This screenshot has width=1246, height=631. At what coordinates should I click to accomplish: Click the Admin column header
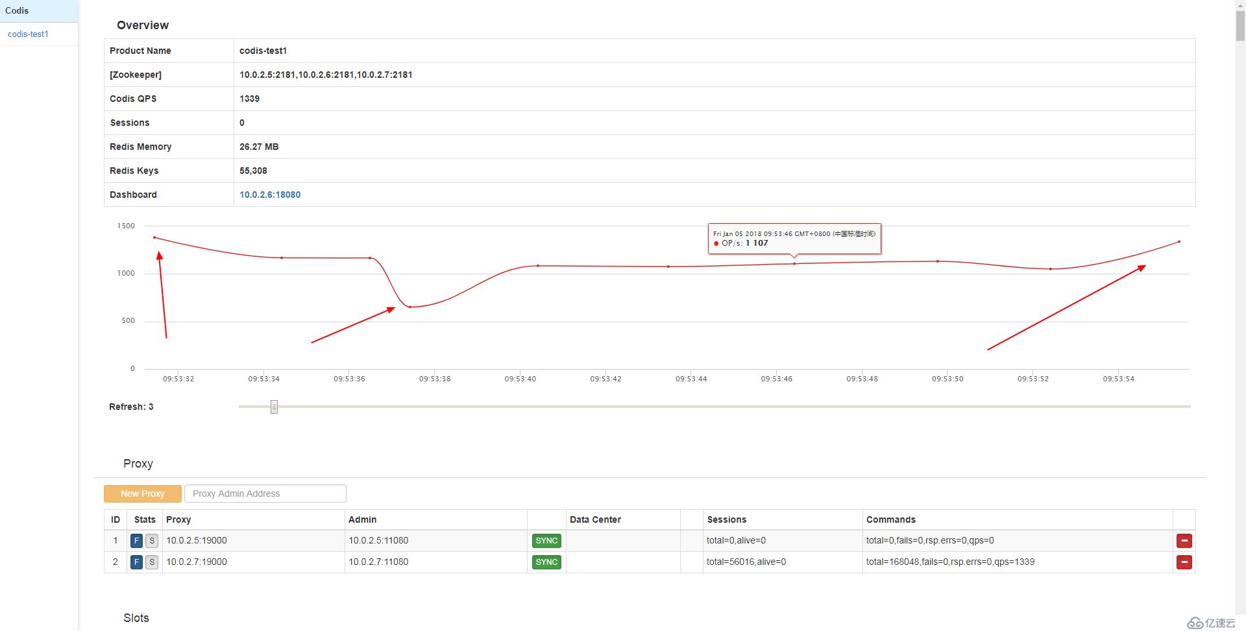[362, 519]
